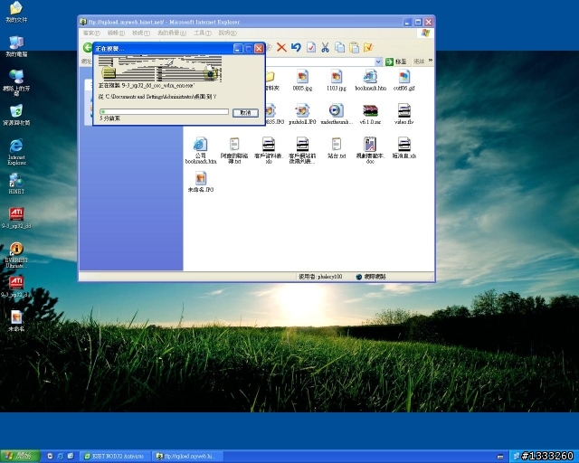Click the 使用者 status bar entry
The height and width of the screenshot is (463, 579).
click(320, 277)
